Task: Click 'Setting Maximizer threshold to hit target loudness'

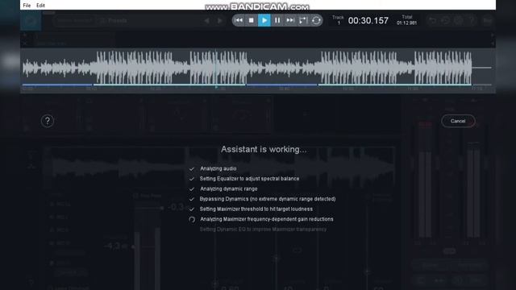Action: coord(256,209)
